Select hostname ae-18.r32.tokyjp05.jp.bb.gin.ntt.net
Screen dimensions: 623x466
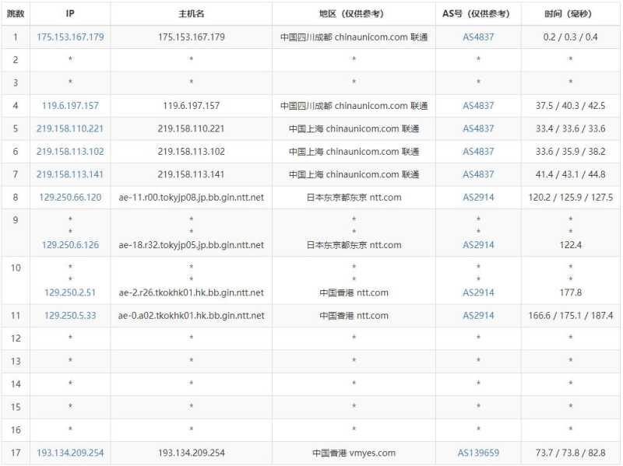click(191, 245)
